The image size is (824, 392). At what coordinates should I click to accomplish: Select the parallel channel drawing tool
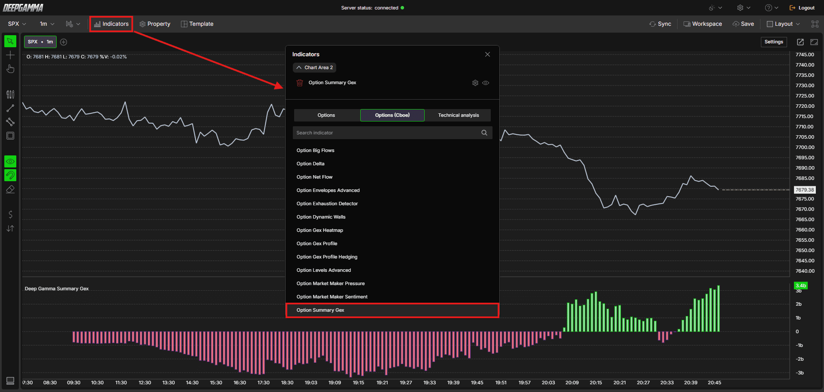coord(10,122)
